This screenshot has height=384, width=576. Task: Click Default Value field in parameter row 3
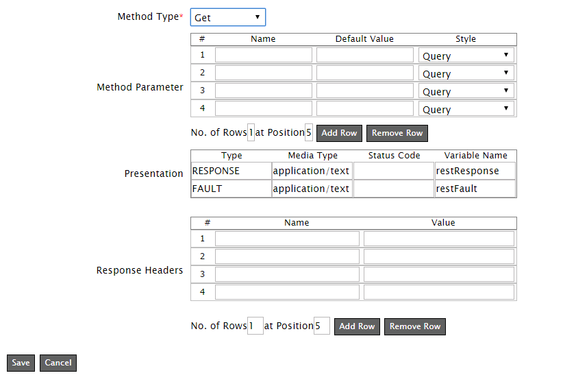[365, 91]
